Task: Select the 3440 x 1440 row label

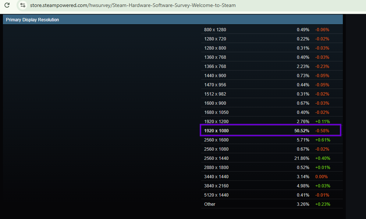Action: (x=216, y=176)
